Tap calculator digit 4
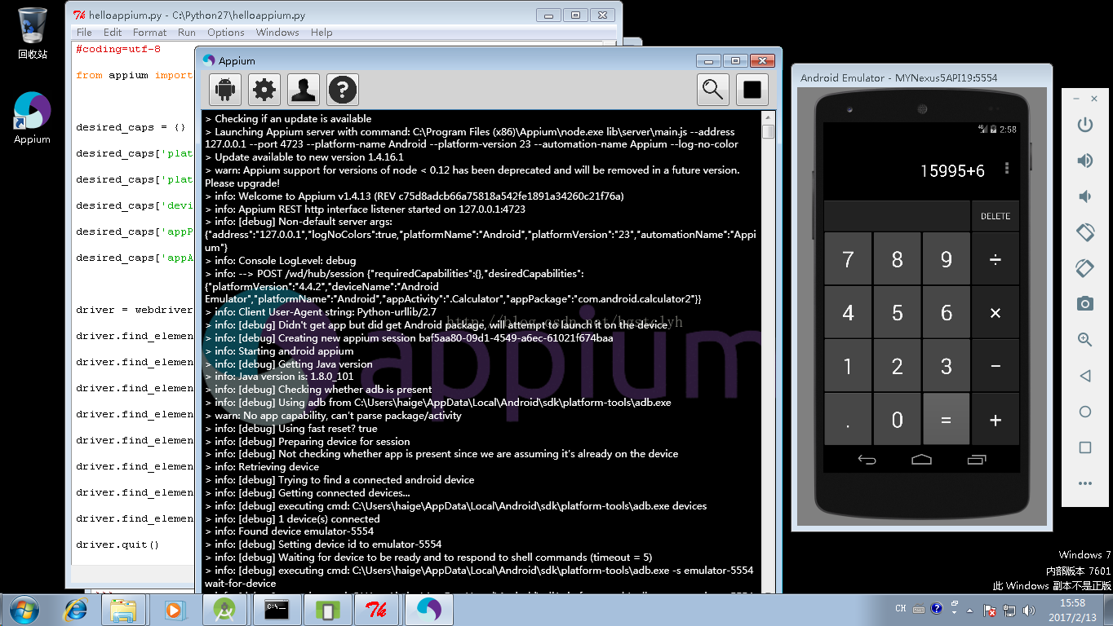The width and height of the screenshot is (1113, 626). click(849, 313)
